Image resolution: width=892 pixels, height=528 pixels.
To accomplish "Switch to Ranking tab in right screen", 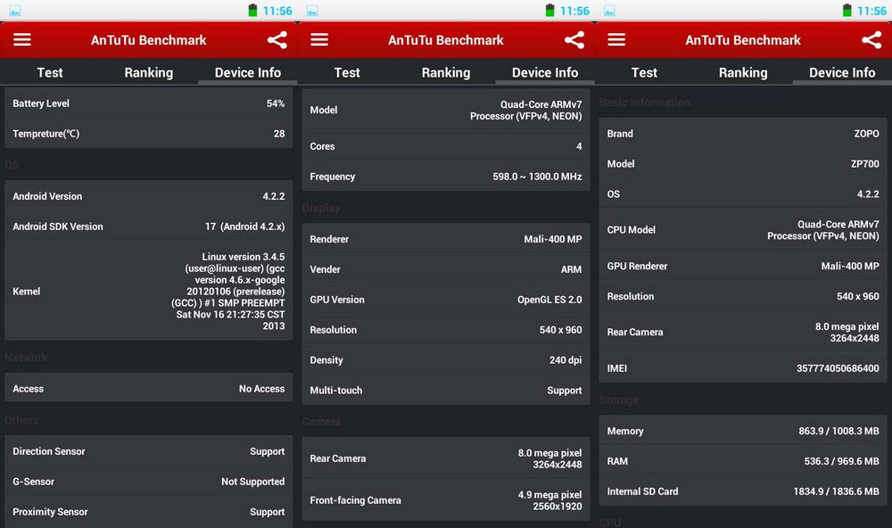I will [x=743, y=72].
